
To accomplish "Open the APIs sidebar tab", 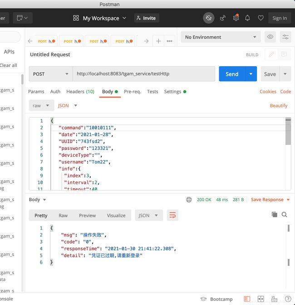I will (9, 52).
